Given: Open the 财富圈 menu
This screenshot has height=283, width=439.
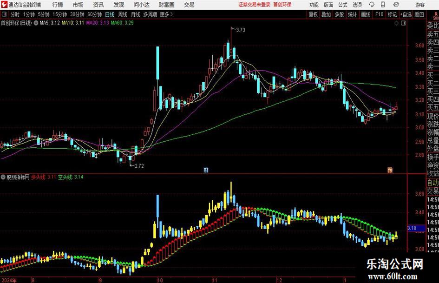Looking at the screenshot, I should pos(166,5).
